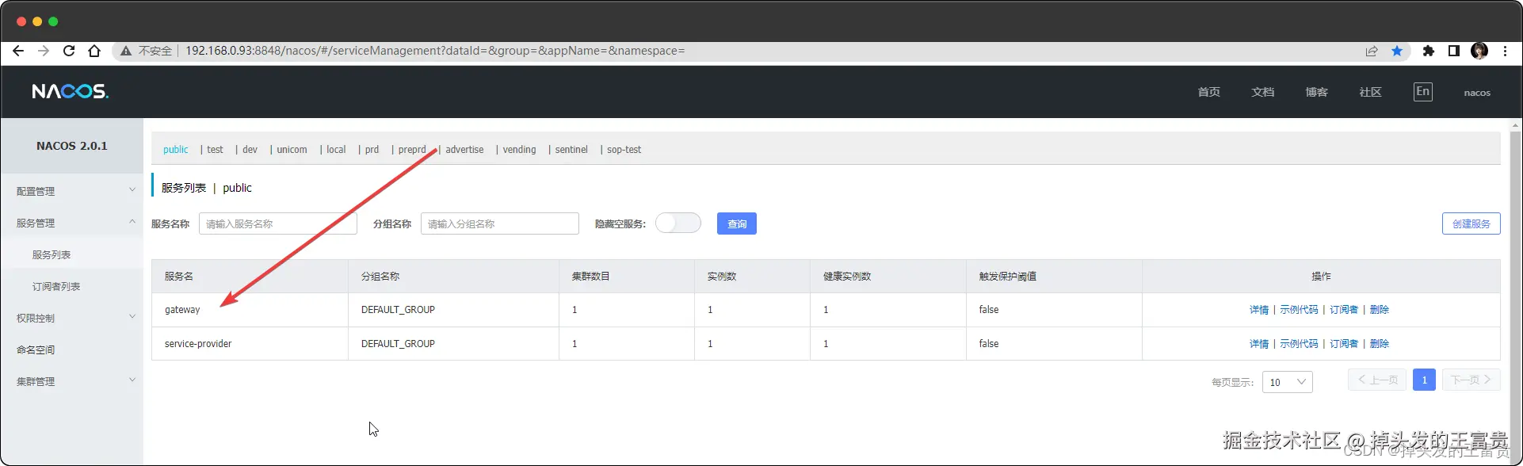1523x466 pixels.
Task: Open 详情 for service-provider
Action: (1259, 344)
